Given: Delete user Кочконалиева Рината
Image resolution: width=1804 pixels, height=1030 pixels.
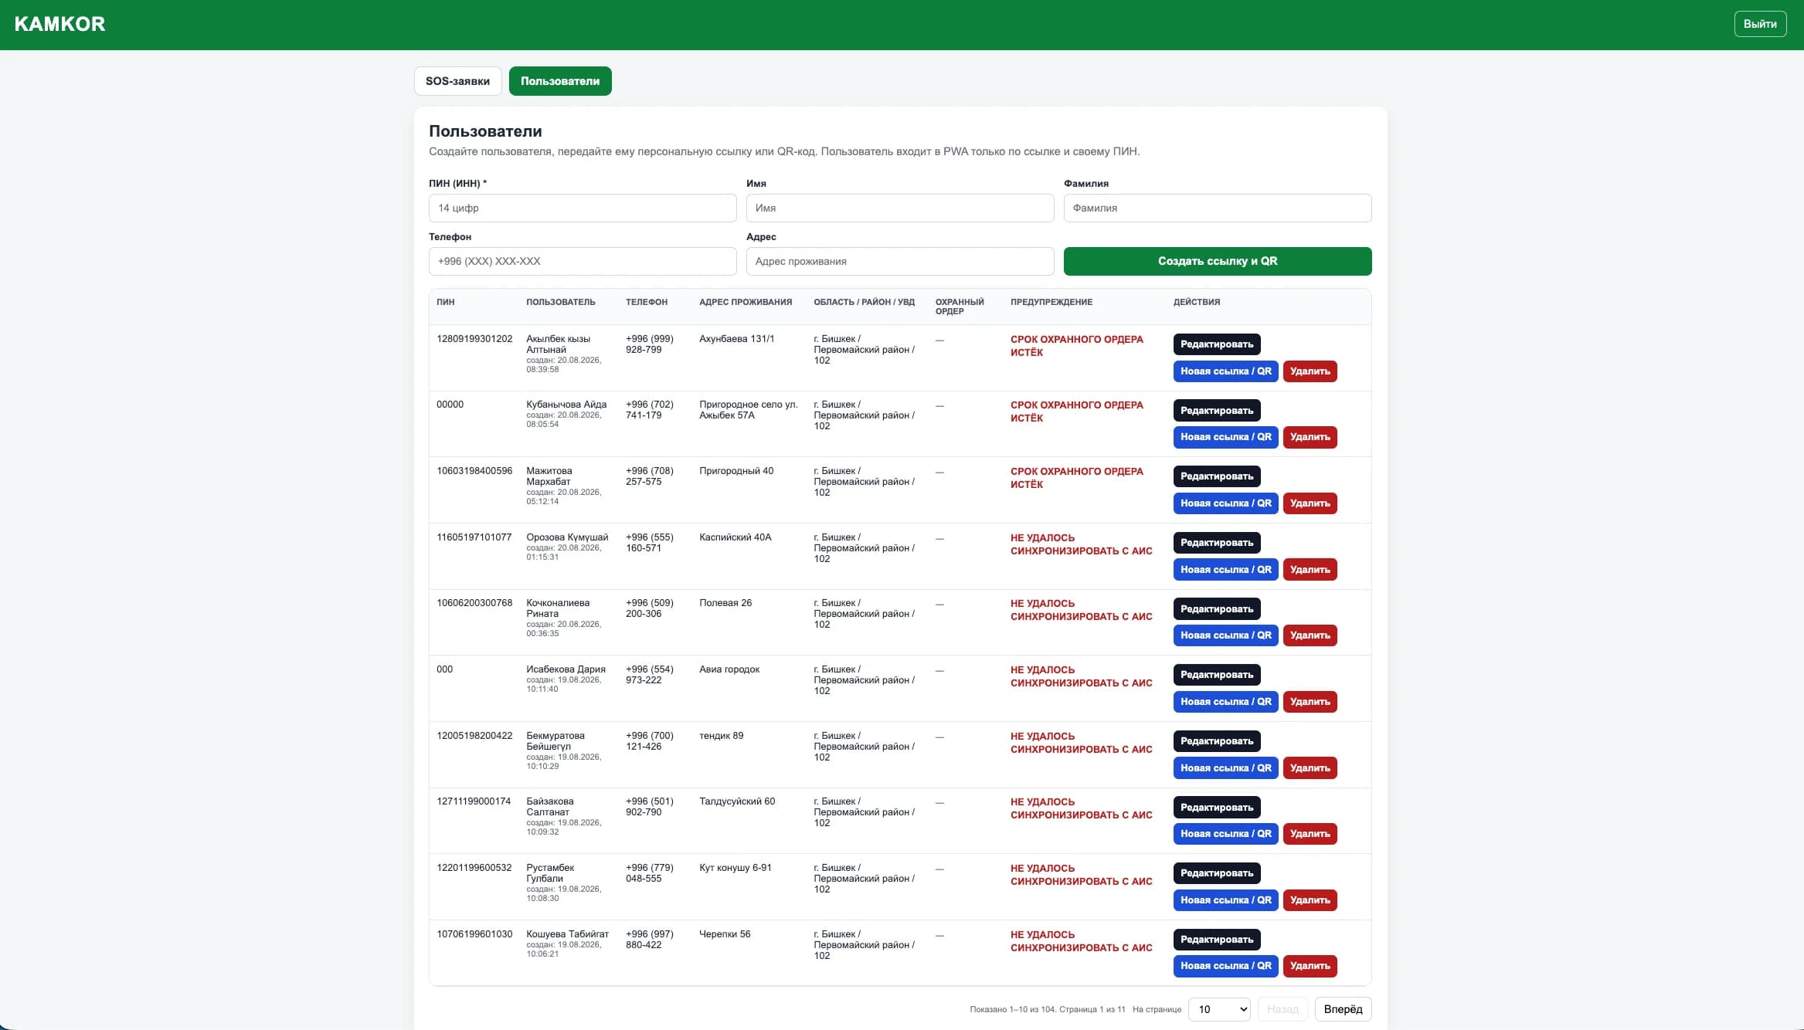Looking at the screenshot, I should tap(1310, 635).
